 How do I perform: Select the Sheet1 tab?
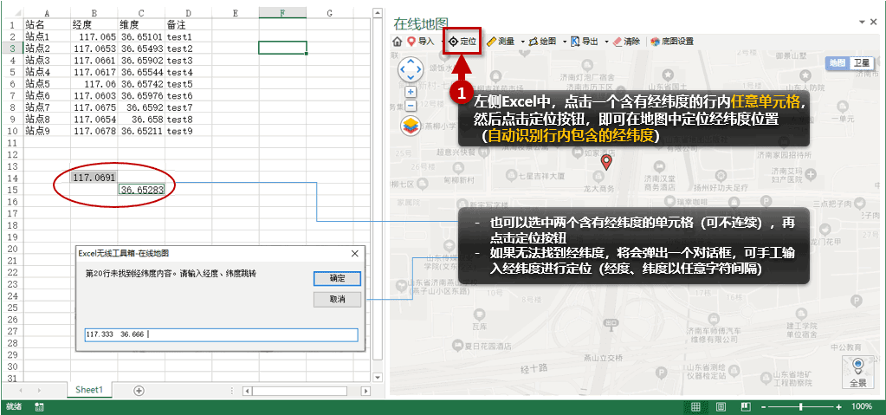[89, 390]
